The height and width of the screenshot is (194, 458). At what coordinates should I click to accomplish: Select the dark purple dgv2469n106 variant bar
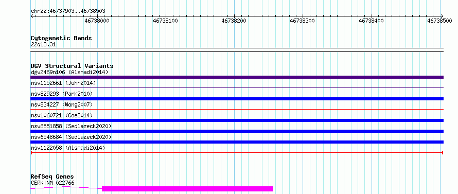[x=237, y=77]
